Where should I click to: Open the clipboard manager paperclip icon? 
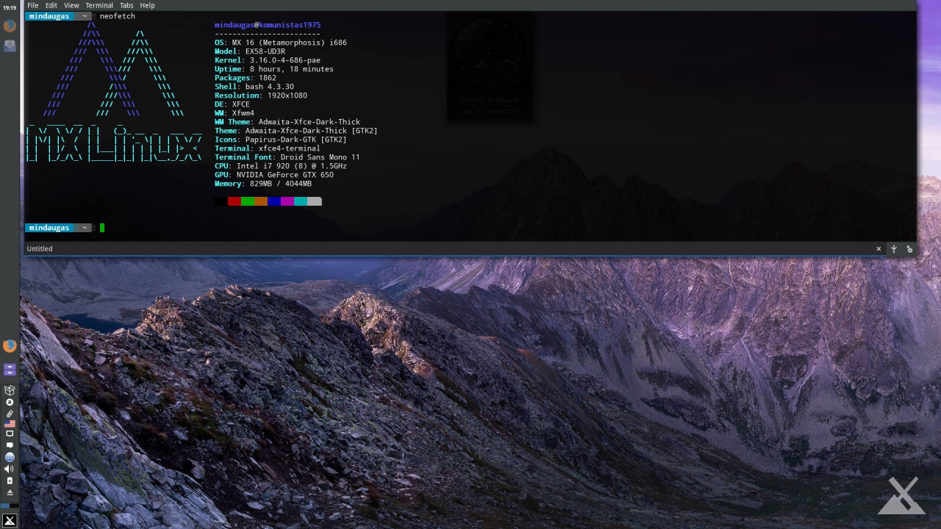point(10,414)
